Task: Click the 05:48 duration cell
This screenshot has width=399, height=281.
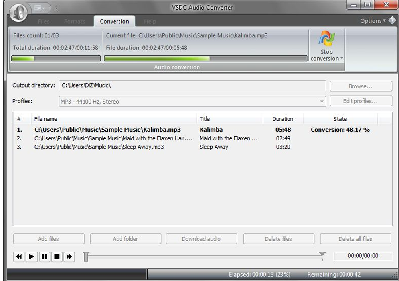Action: point(283,130)
